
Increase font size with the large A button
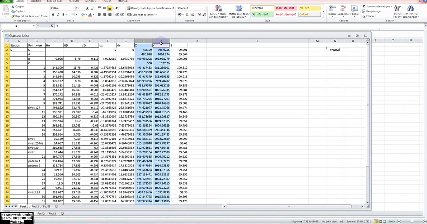pyautogui.click(x=87, y=8)
